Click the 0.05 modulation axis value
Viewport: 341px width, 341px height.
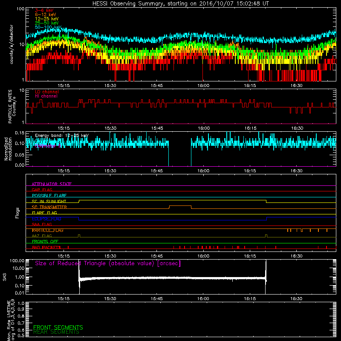point(20,155)
